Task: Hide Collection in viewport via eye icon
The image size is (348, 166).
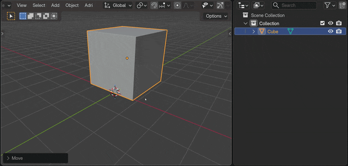Action: pyautogui.click(x=331, y=23)
